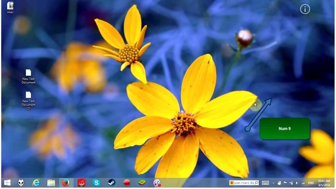Click the info circle icon top-right

[305, 9]
